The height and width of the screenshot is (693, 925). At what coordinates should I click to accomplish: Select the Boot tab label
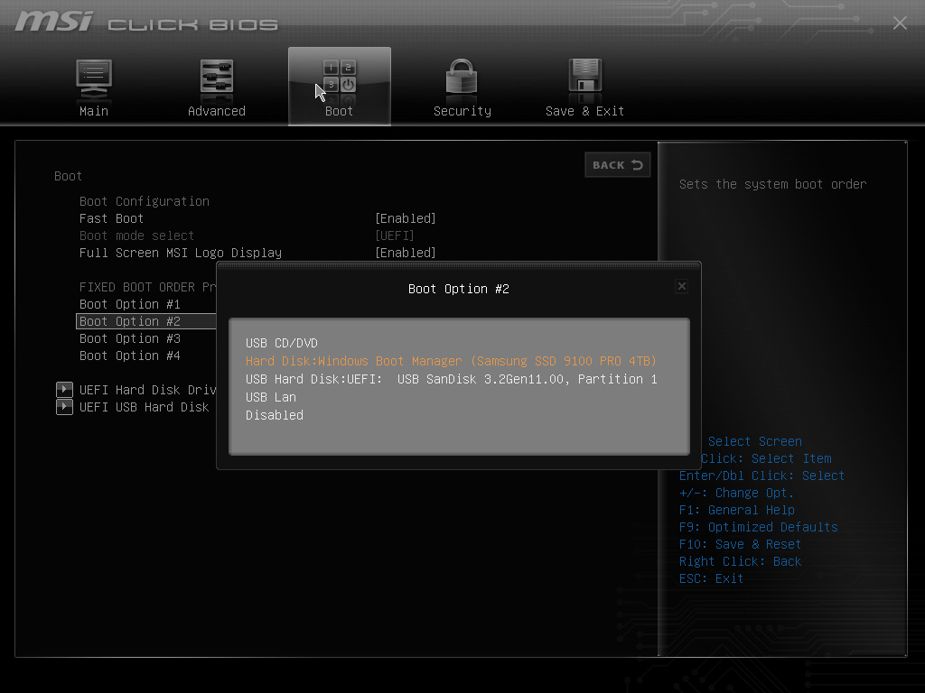pos(340,111)
